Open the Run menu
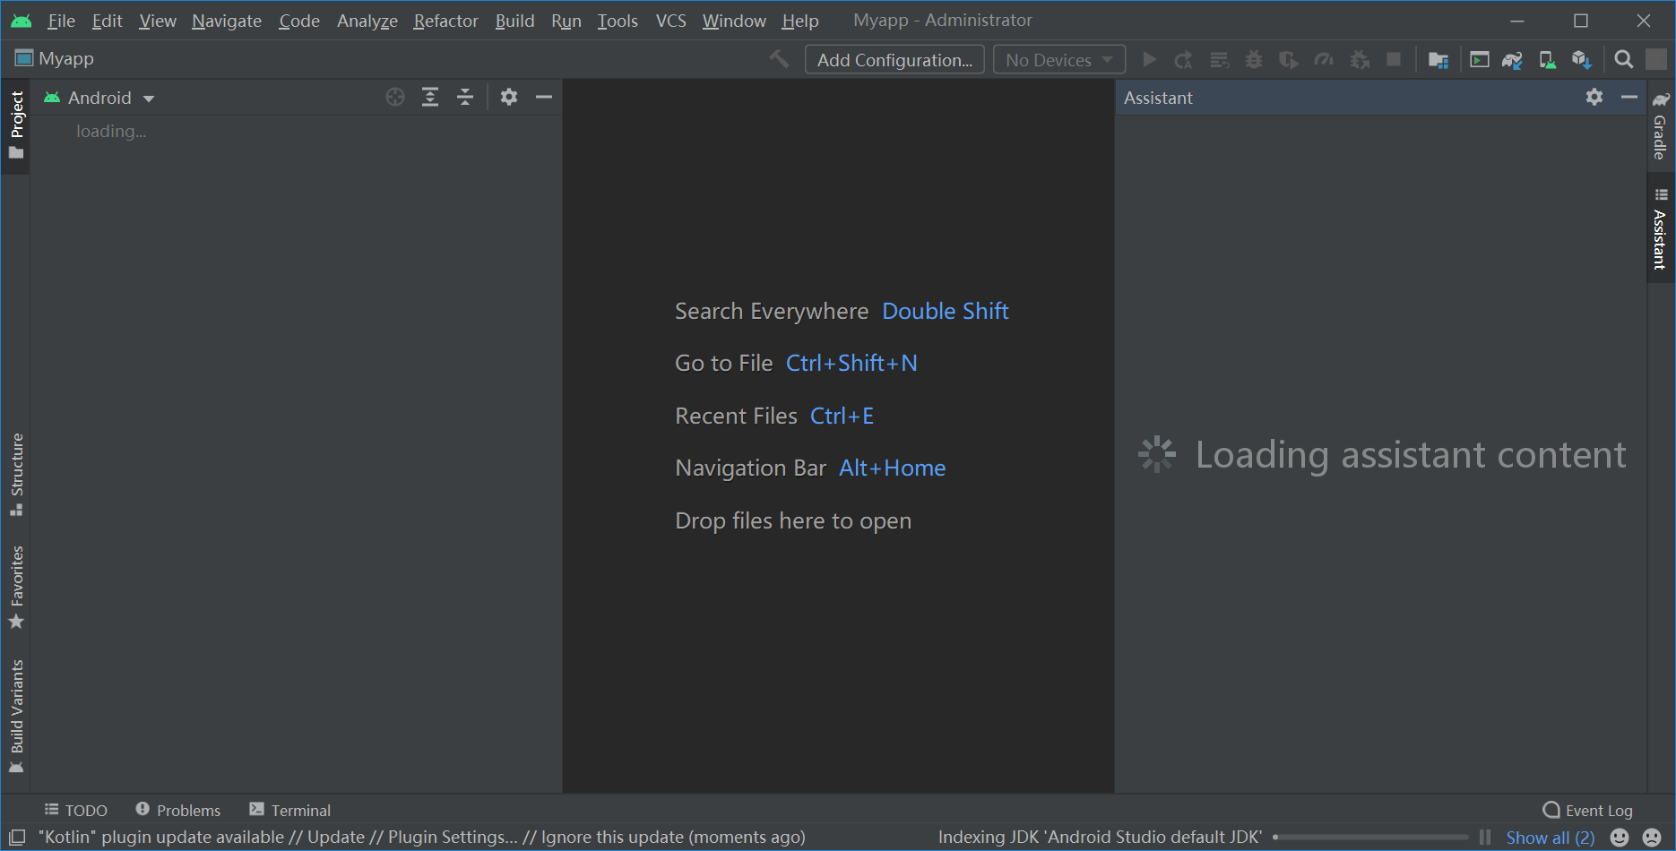1676x851 pixels. (x=566, y=21)
